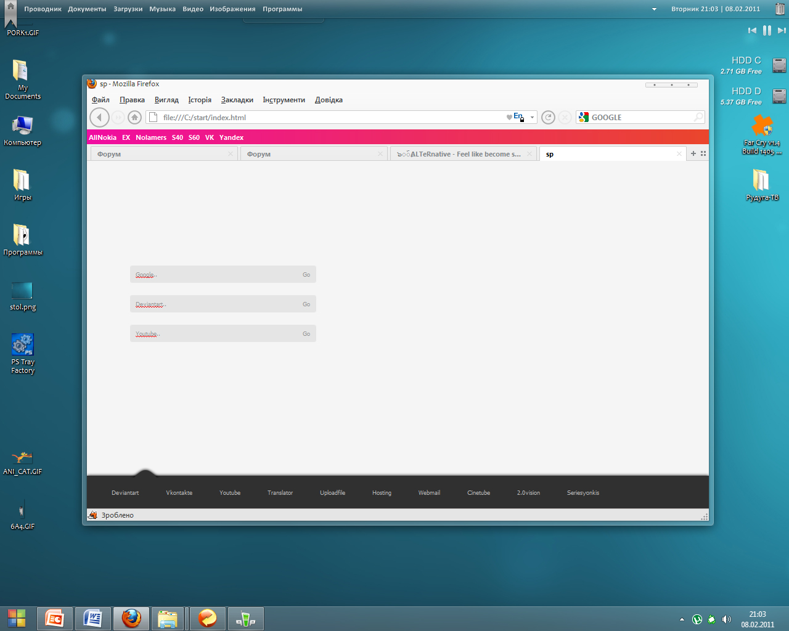This screenshot has width=789, height=631.
Task: Expand the top panel dropdown arrow
Action: 655,9
